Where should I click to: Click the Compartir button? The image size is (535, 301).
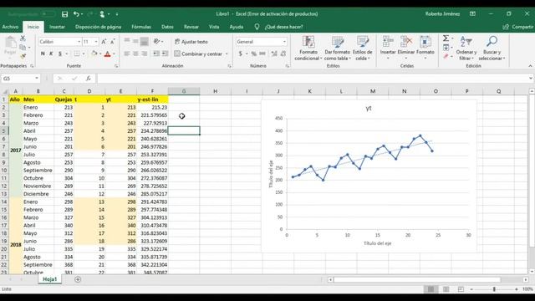517,27
